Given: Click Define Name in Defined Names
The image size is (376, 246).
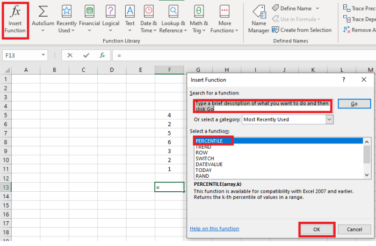Looking at the screenshot, I should [292, 9].
